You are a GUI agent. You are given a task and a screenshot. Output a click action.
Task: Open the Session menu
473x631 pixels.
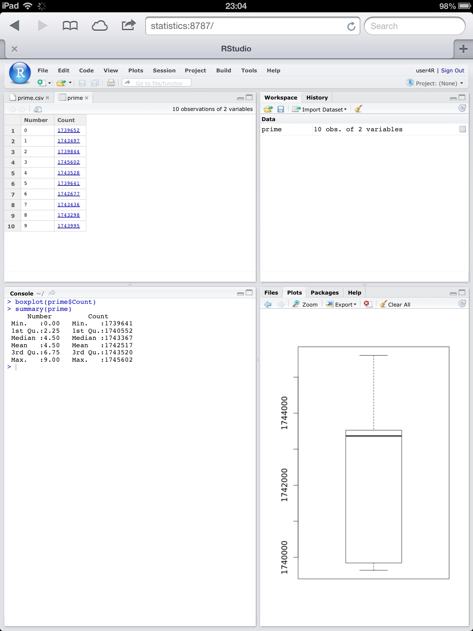[164, 71]
